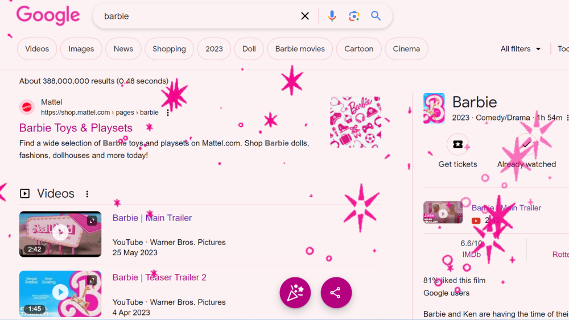Click the '25 May 2023' video date
569x320 pixels.
[135, 252]
